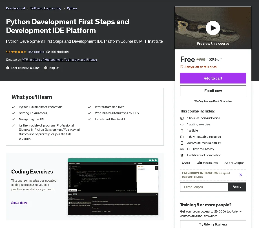Image resolution: width=259 pixels, height=228 pixels.
Task: Click the Add to cart button
Action: point(213,78)
